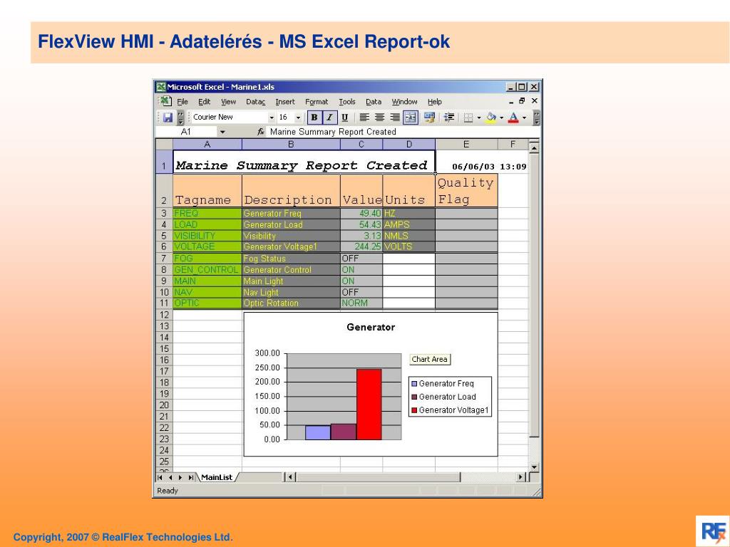Screen dimensions: 730x547
Task: Expand standard toolbar options chevron
Action: 180,118
